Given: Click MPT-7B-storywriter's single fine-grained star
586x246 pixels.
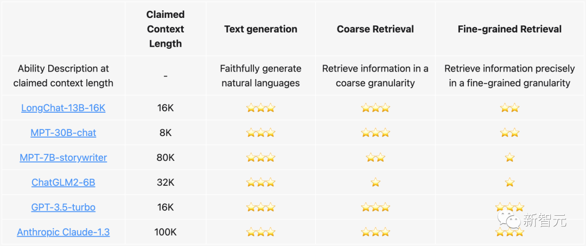Looking at the screenshot, I should point(509,158).
